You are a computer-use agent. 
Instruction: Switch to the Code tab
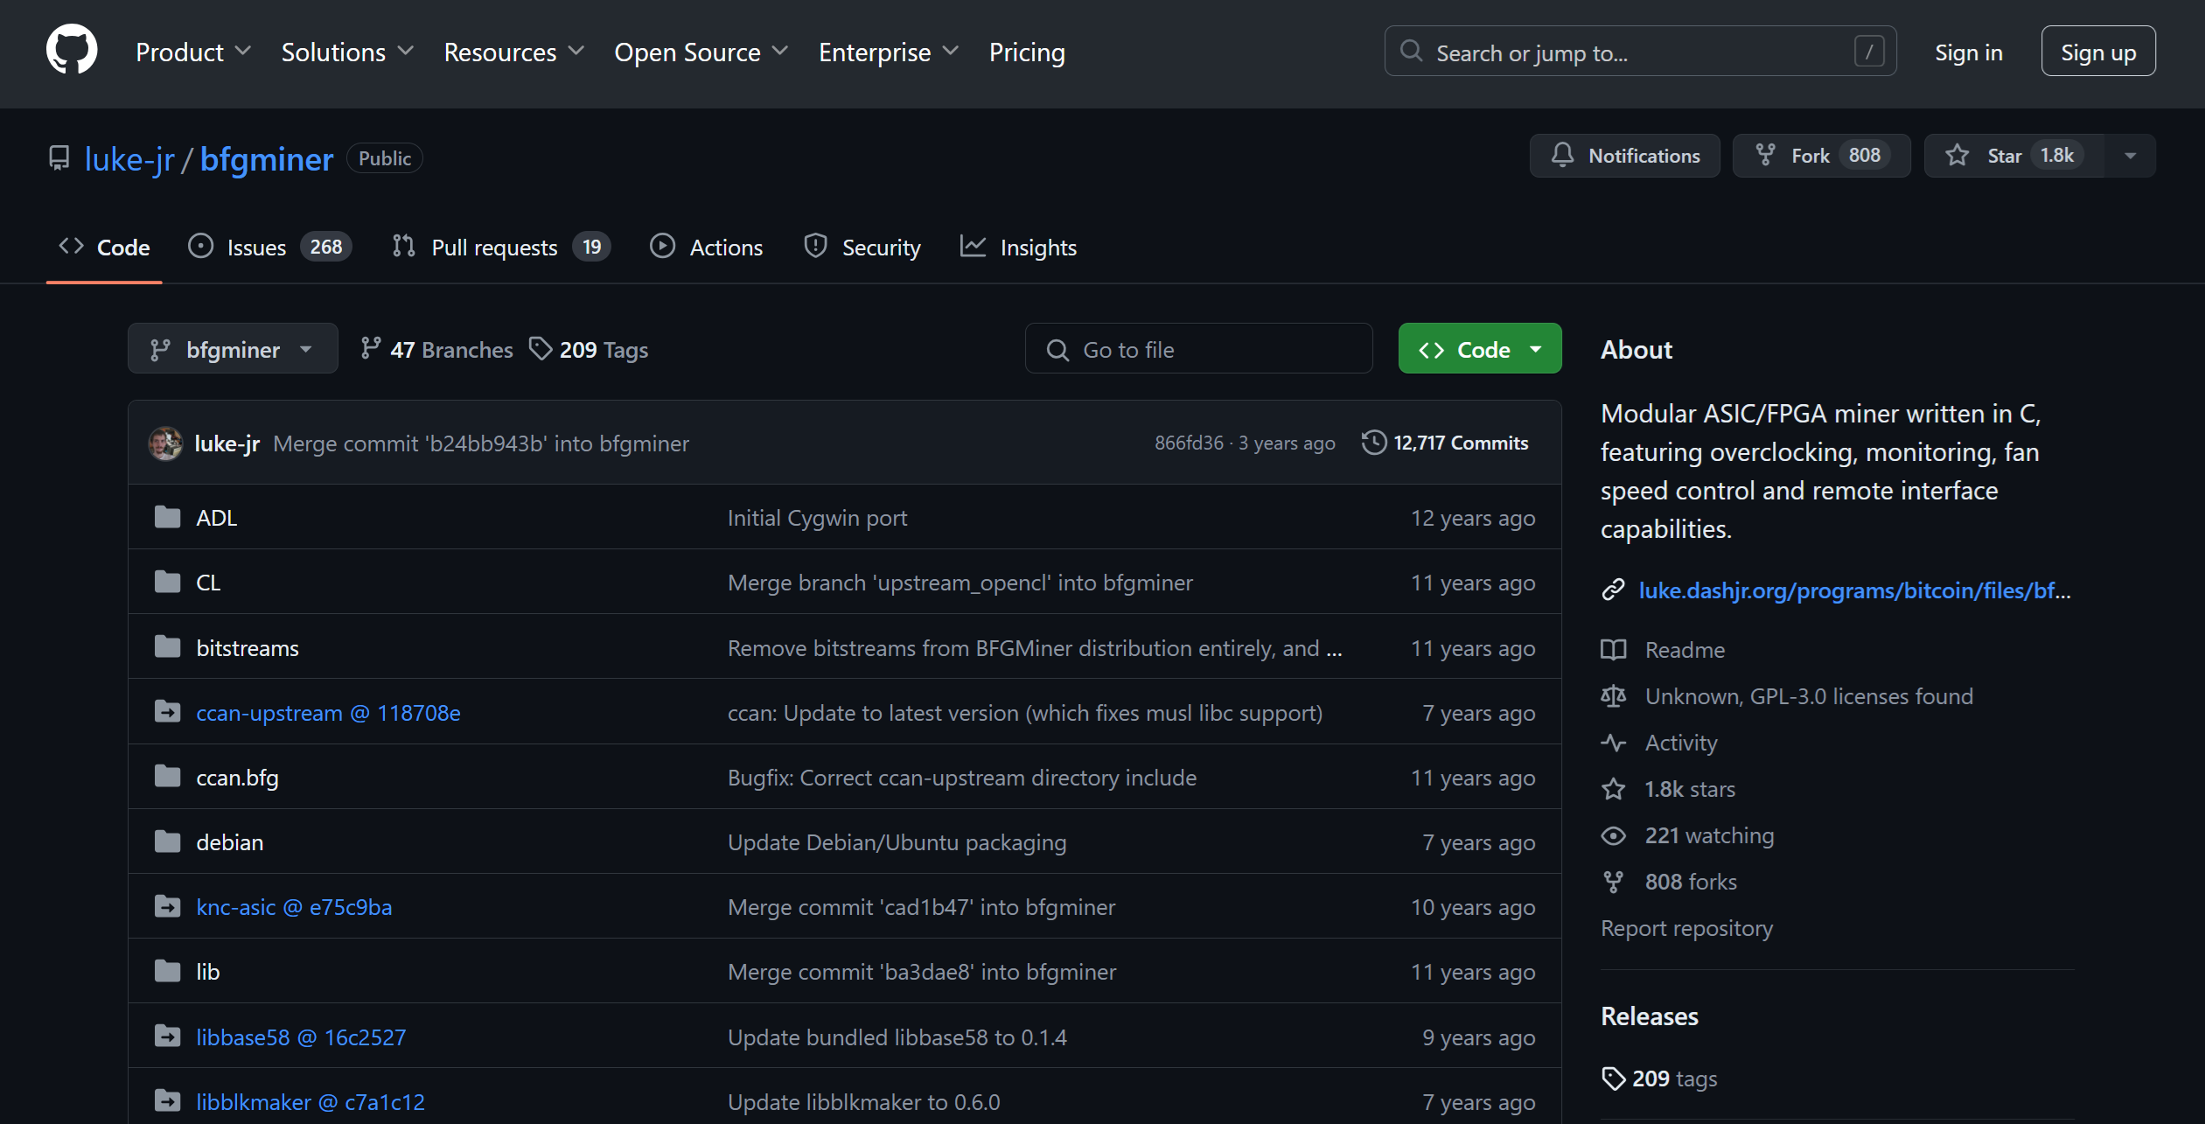[x=104, y=248]
